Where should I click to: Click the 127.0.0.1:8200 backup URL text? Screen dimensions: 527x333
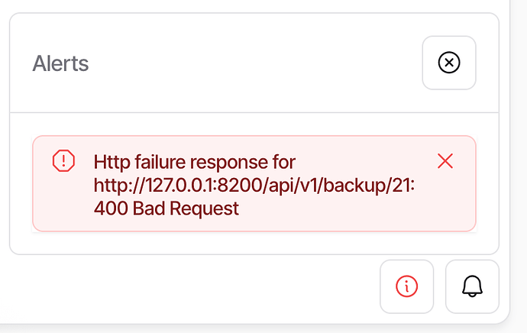click(254, 185)
